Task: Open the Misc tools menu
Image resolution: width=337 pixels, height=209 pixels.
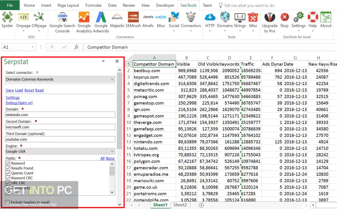Action: tap(253, 22)
